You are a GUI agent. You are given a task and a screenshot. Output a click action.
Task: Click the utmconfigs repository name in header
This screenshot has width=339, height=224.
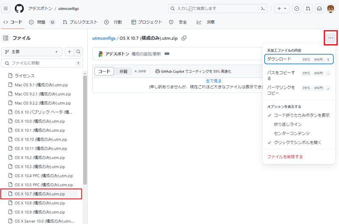[69, 8]
